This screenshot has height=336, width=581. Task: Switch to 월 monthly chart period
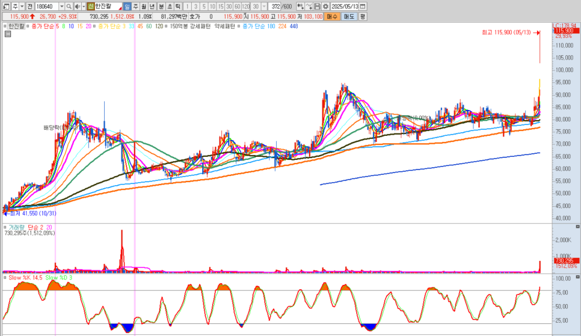(144, 6)
